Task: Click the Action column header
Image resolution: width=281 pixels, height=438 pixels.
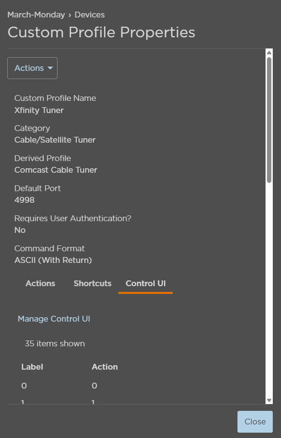Action: coord(104,367)
